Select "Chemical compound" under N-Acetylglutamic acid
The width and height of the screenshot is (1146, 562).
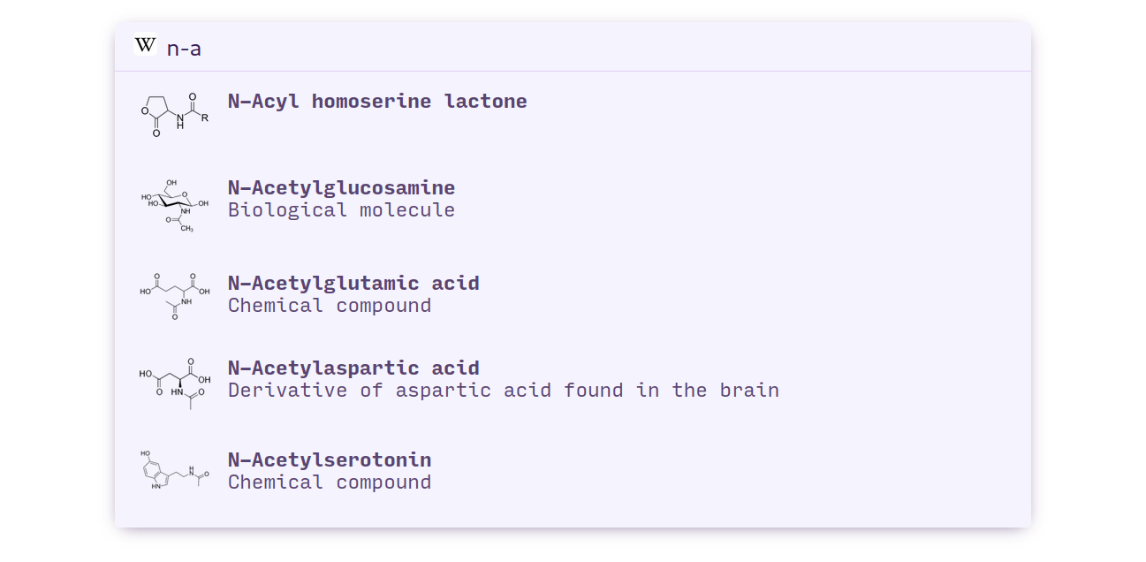[330, 306]
